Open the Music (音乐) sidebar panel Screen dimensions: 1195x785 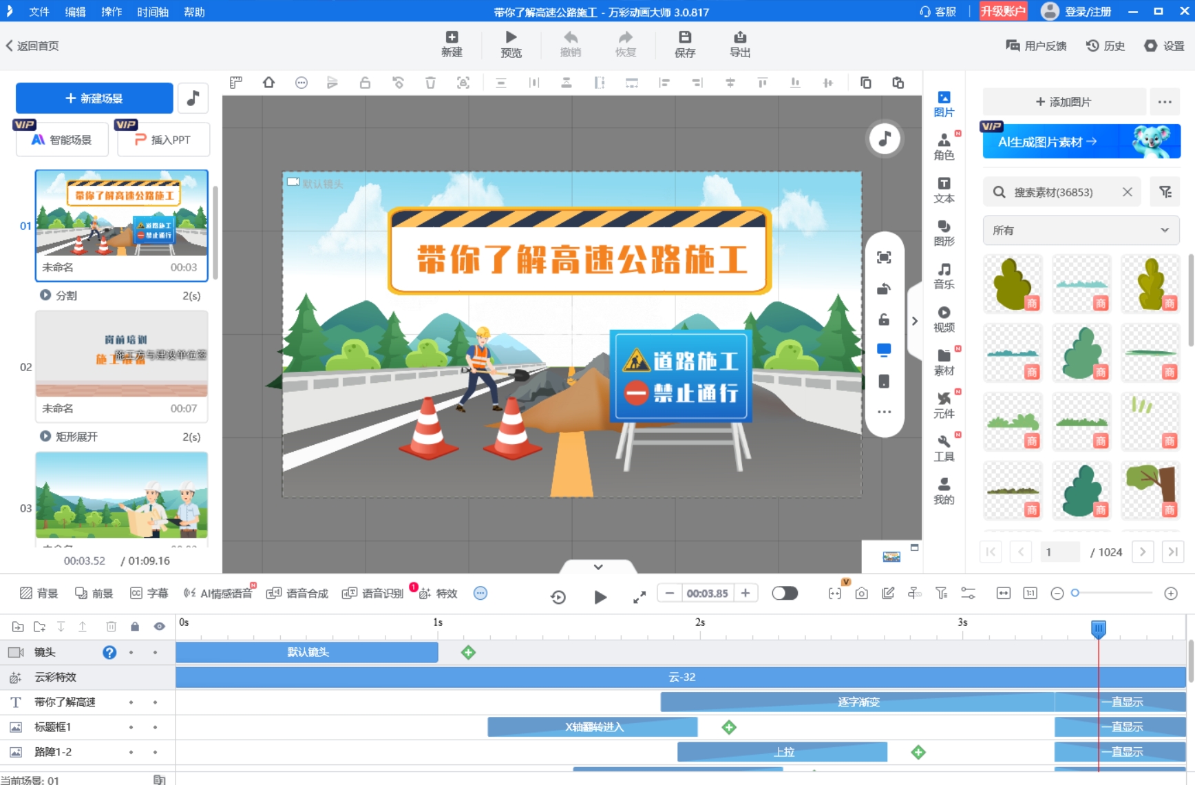coord(944,275)
